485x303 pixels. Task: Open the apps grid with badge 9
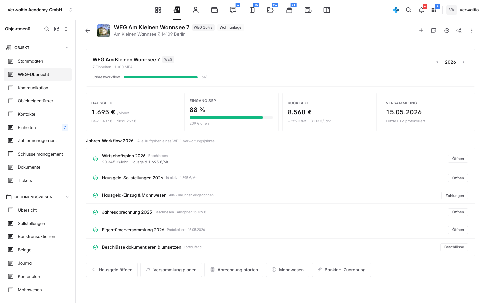[434, 10]
